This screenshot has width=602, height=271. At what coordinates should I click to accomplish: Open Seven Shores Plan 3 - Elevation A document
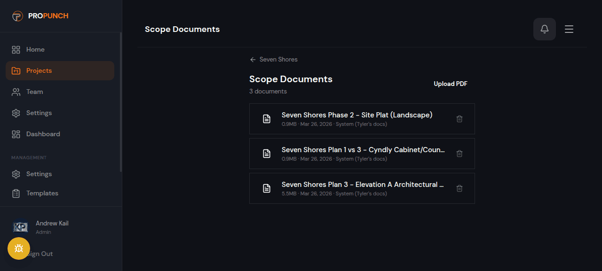click(362, 188)
